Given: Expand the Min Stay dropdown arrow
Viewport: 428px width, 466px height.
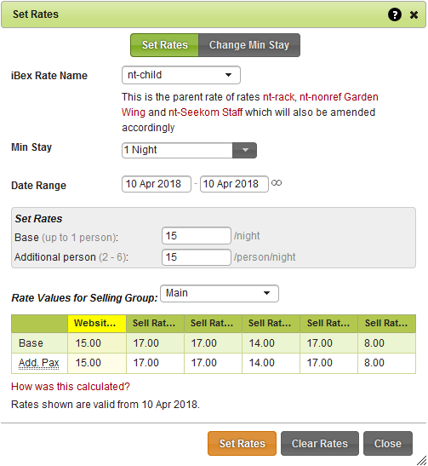Looking at the screenshot, I should (244, 151).
